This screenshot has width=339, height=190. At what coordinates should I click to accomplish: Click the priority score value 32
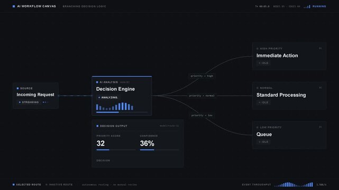[100, 144]
